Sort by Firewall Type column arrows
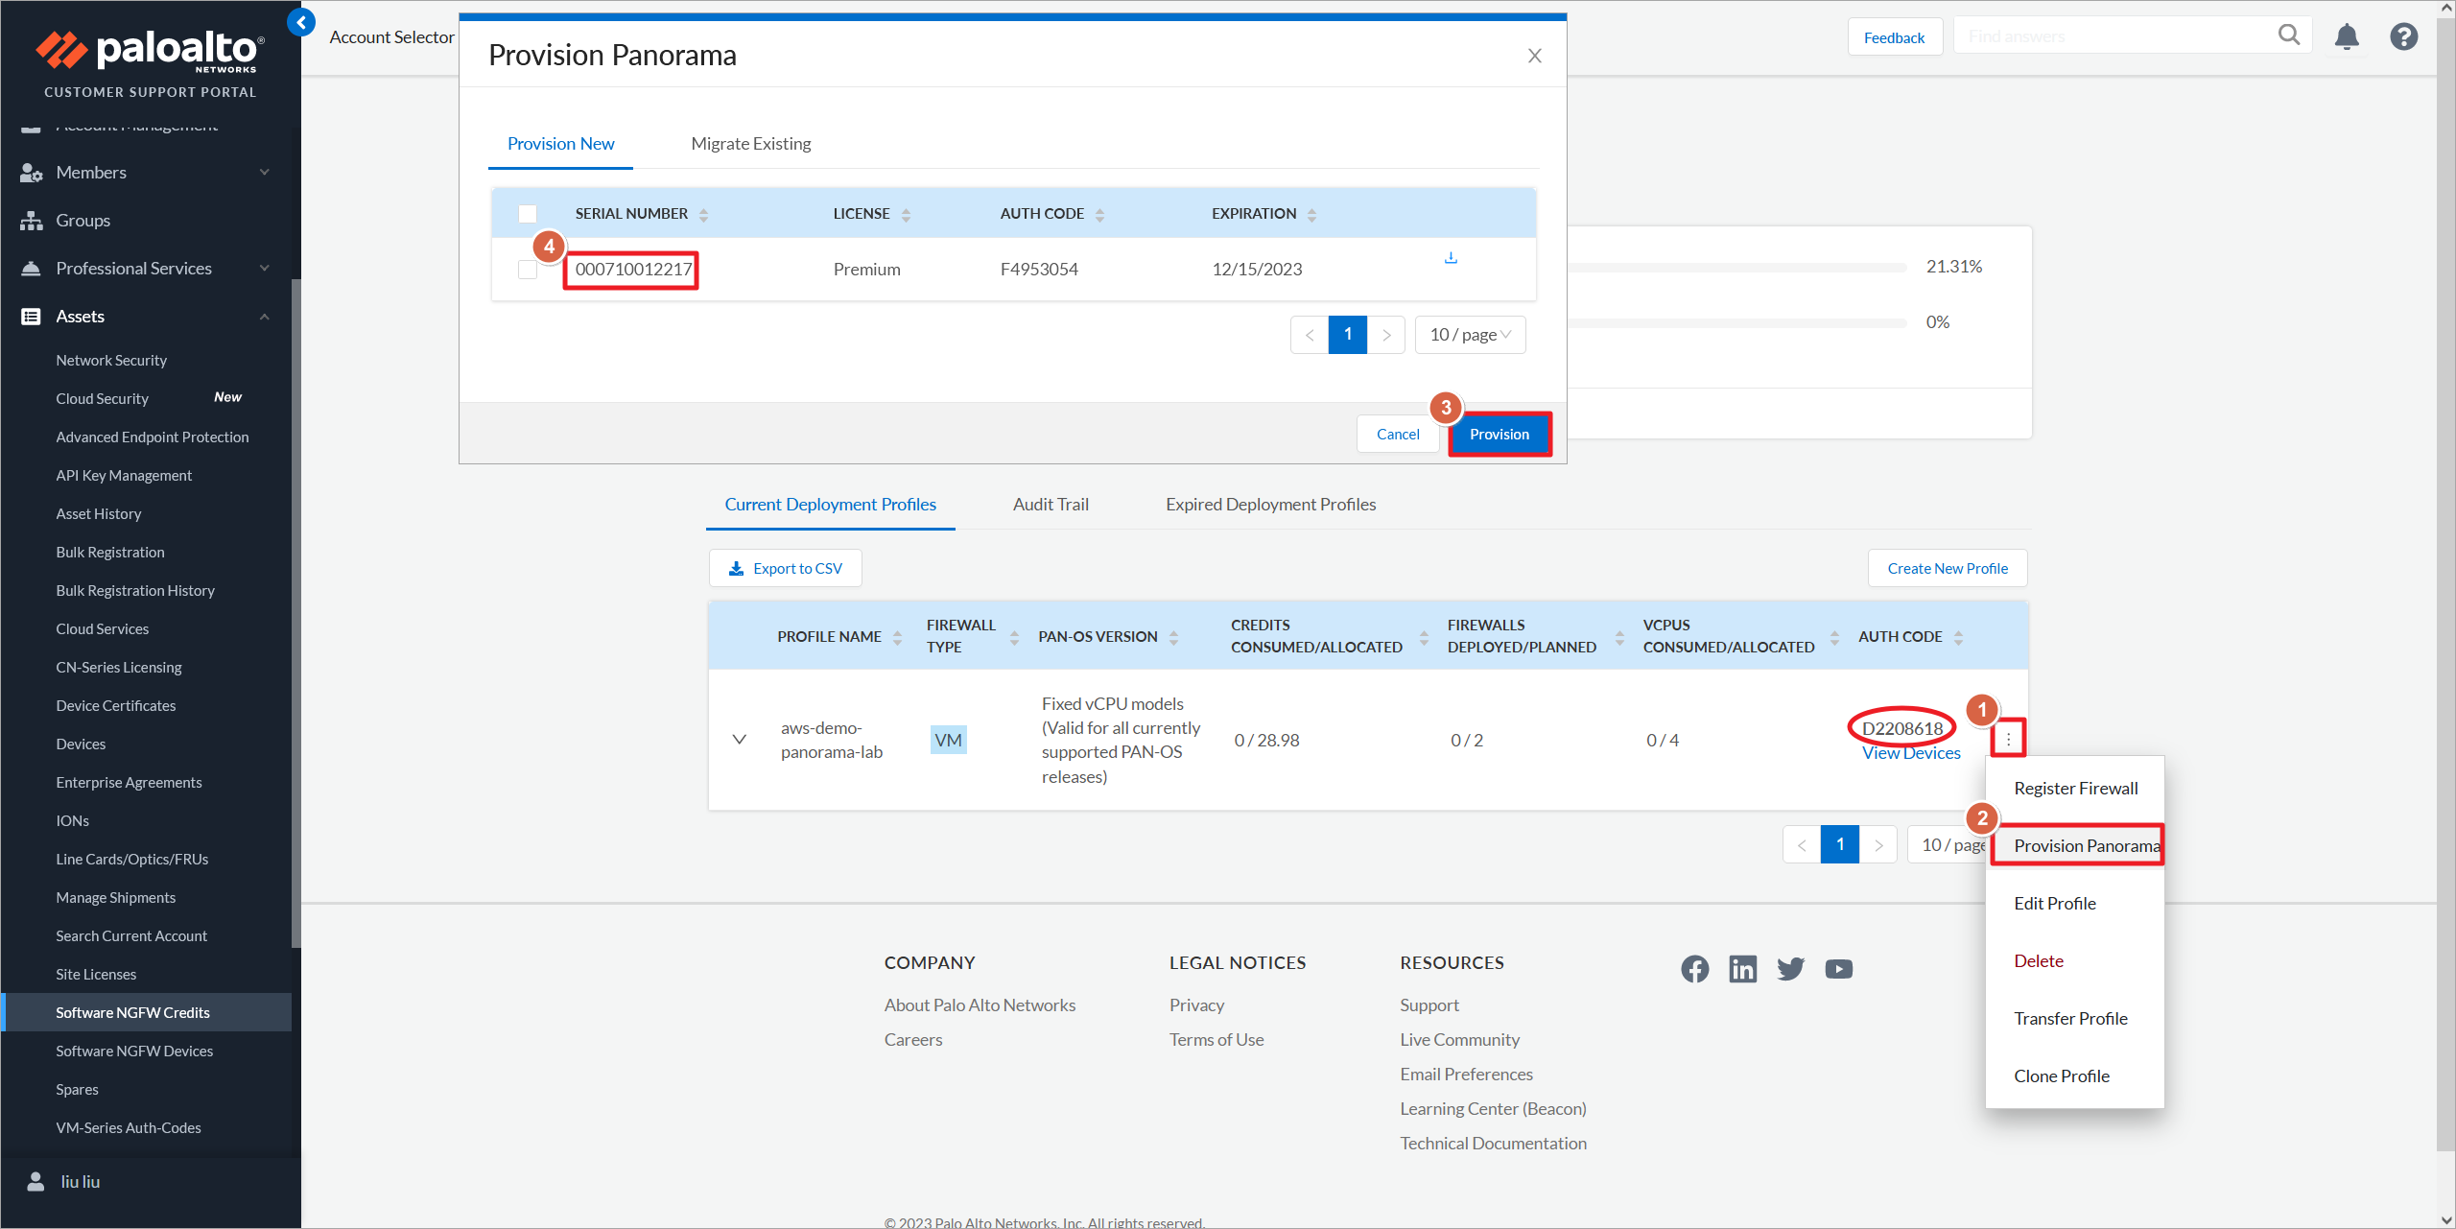The height and width of the screenshot is (1229, 2456). point(1014,637)
